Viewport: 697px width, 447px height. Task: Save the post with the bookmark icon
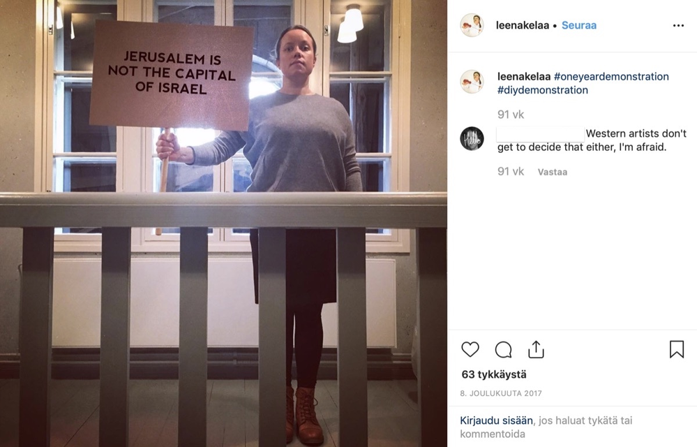click(x=677, y=350)
